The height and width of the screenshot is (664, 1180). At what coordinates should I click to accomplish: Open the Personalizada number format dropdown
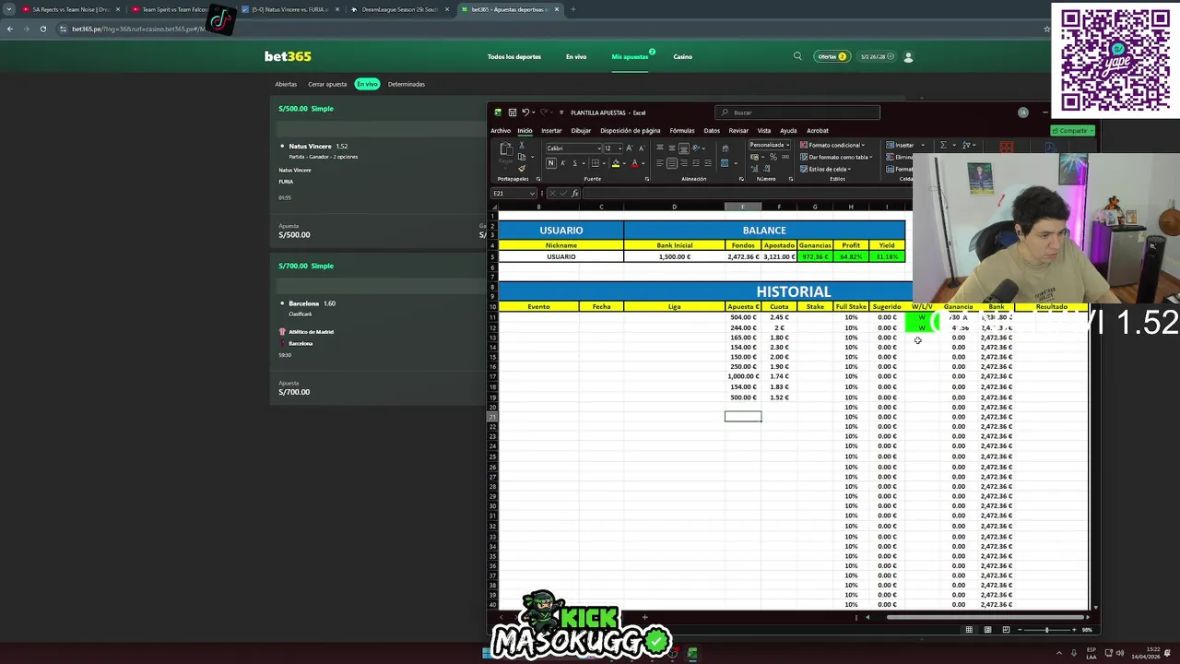click(x=786, y=145)
